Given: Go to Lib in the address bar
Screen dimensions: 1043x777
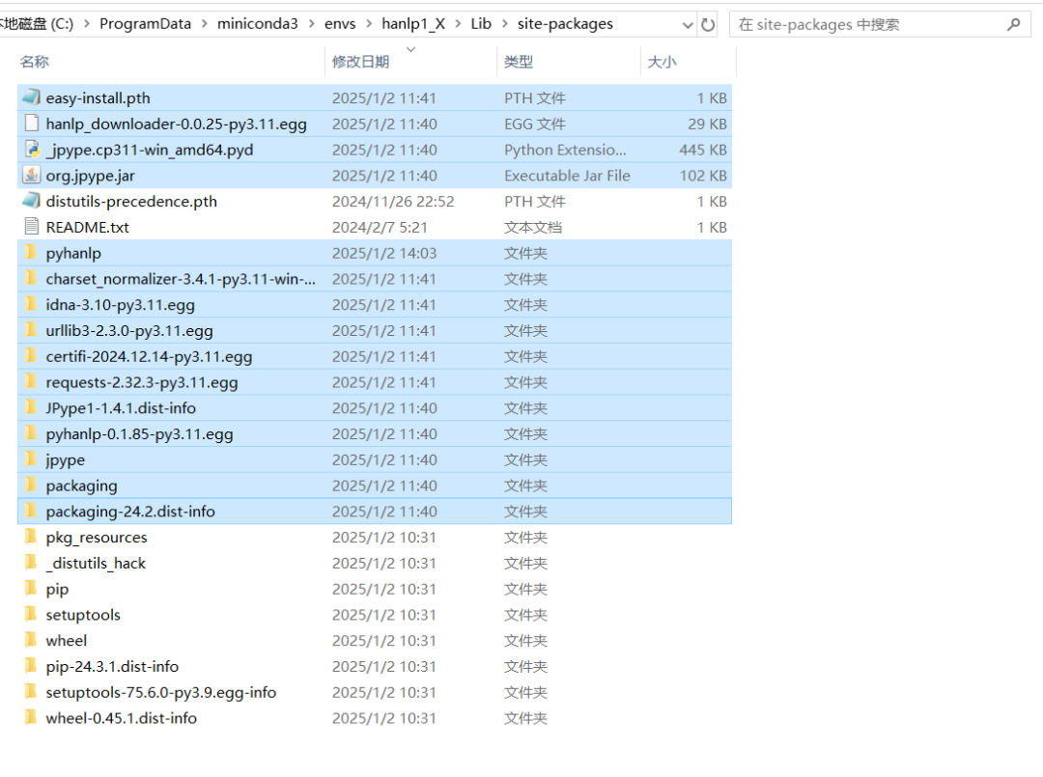Looking at the screenshot, I should [x=481, y=24].
